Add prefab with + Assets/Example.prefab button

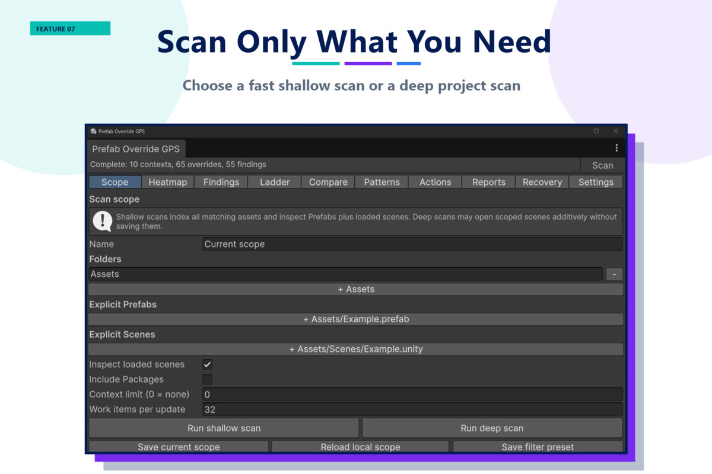356,319
